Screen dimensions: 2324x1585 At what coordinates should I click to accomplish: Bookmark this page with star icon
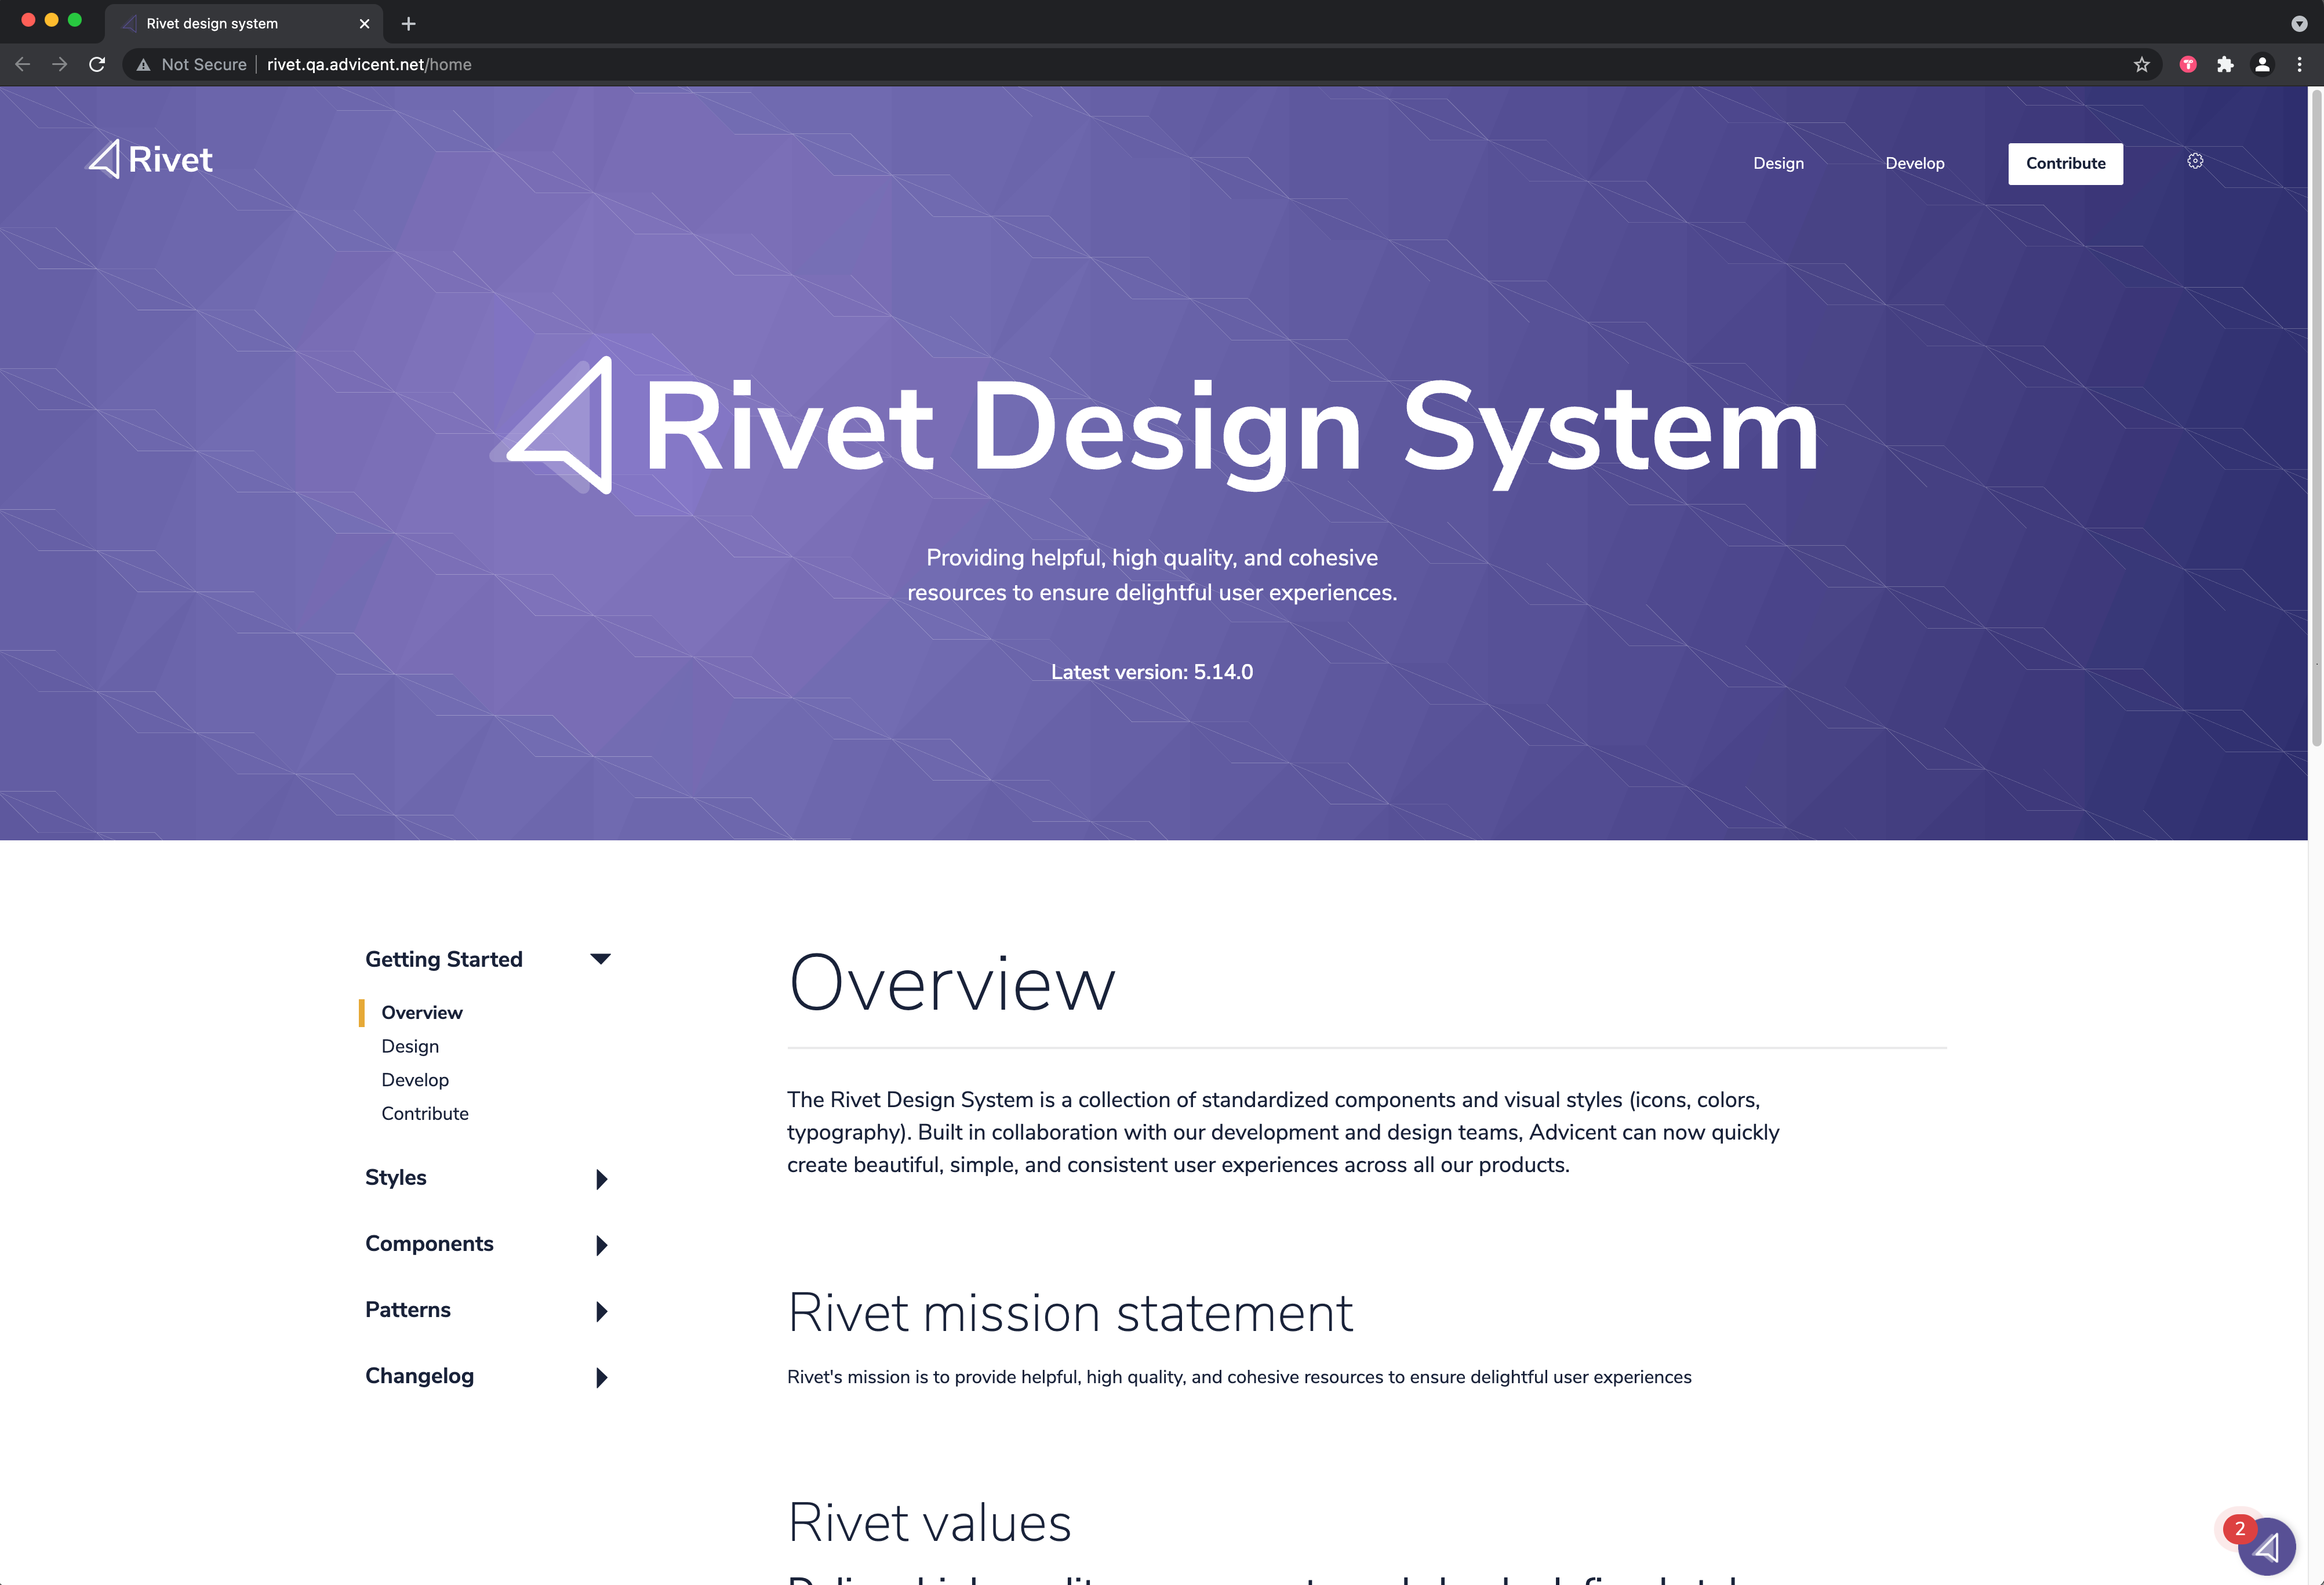[x=2141, y=64]
